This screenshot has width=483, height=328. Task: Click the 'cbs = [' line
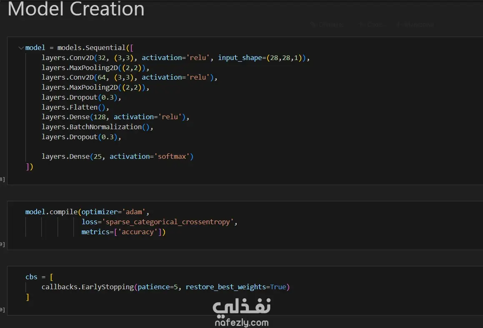tap(39, 277)
